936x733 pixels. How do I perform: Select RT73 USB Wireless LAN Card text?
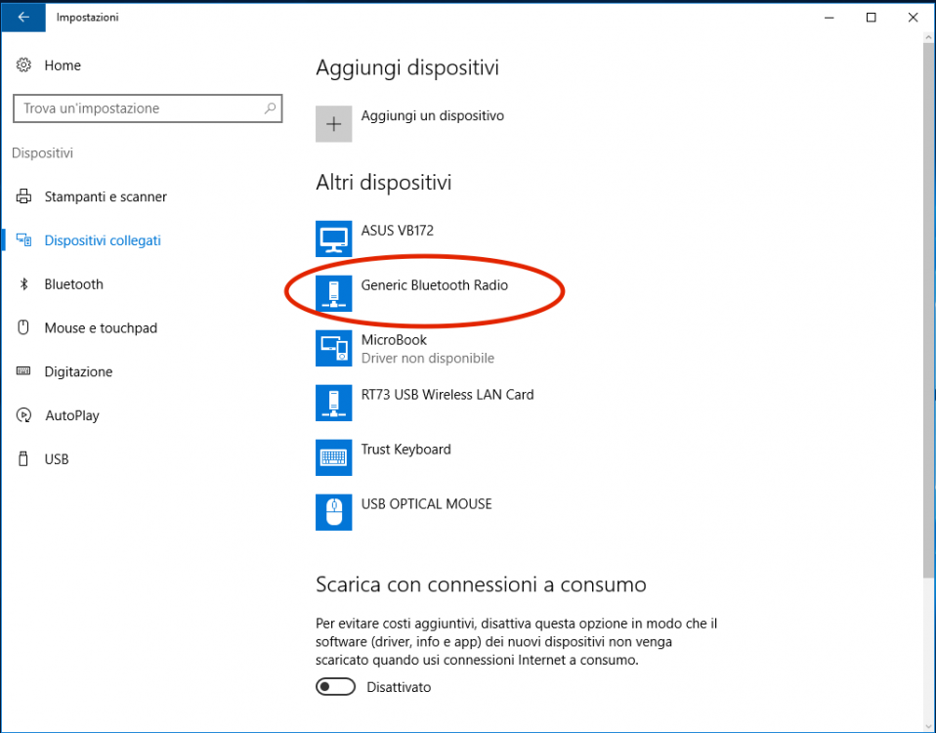[447, 395]
